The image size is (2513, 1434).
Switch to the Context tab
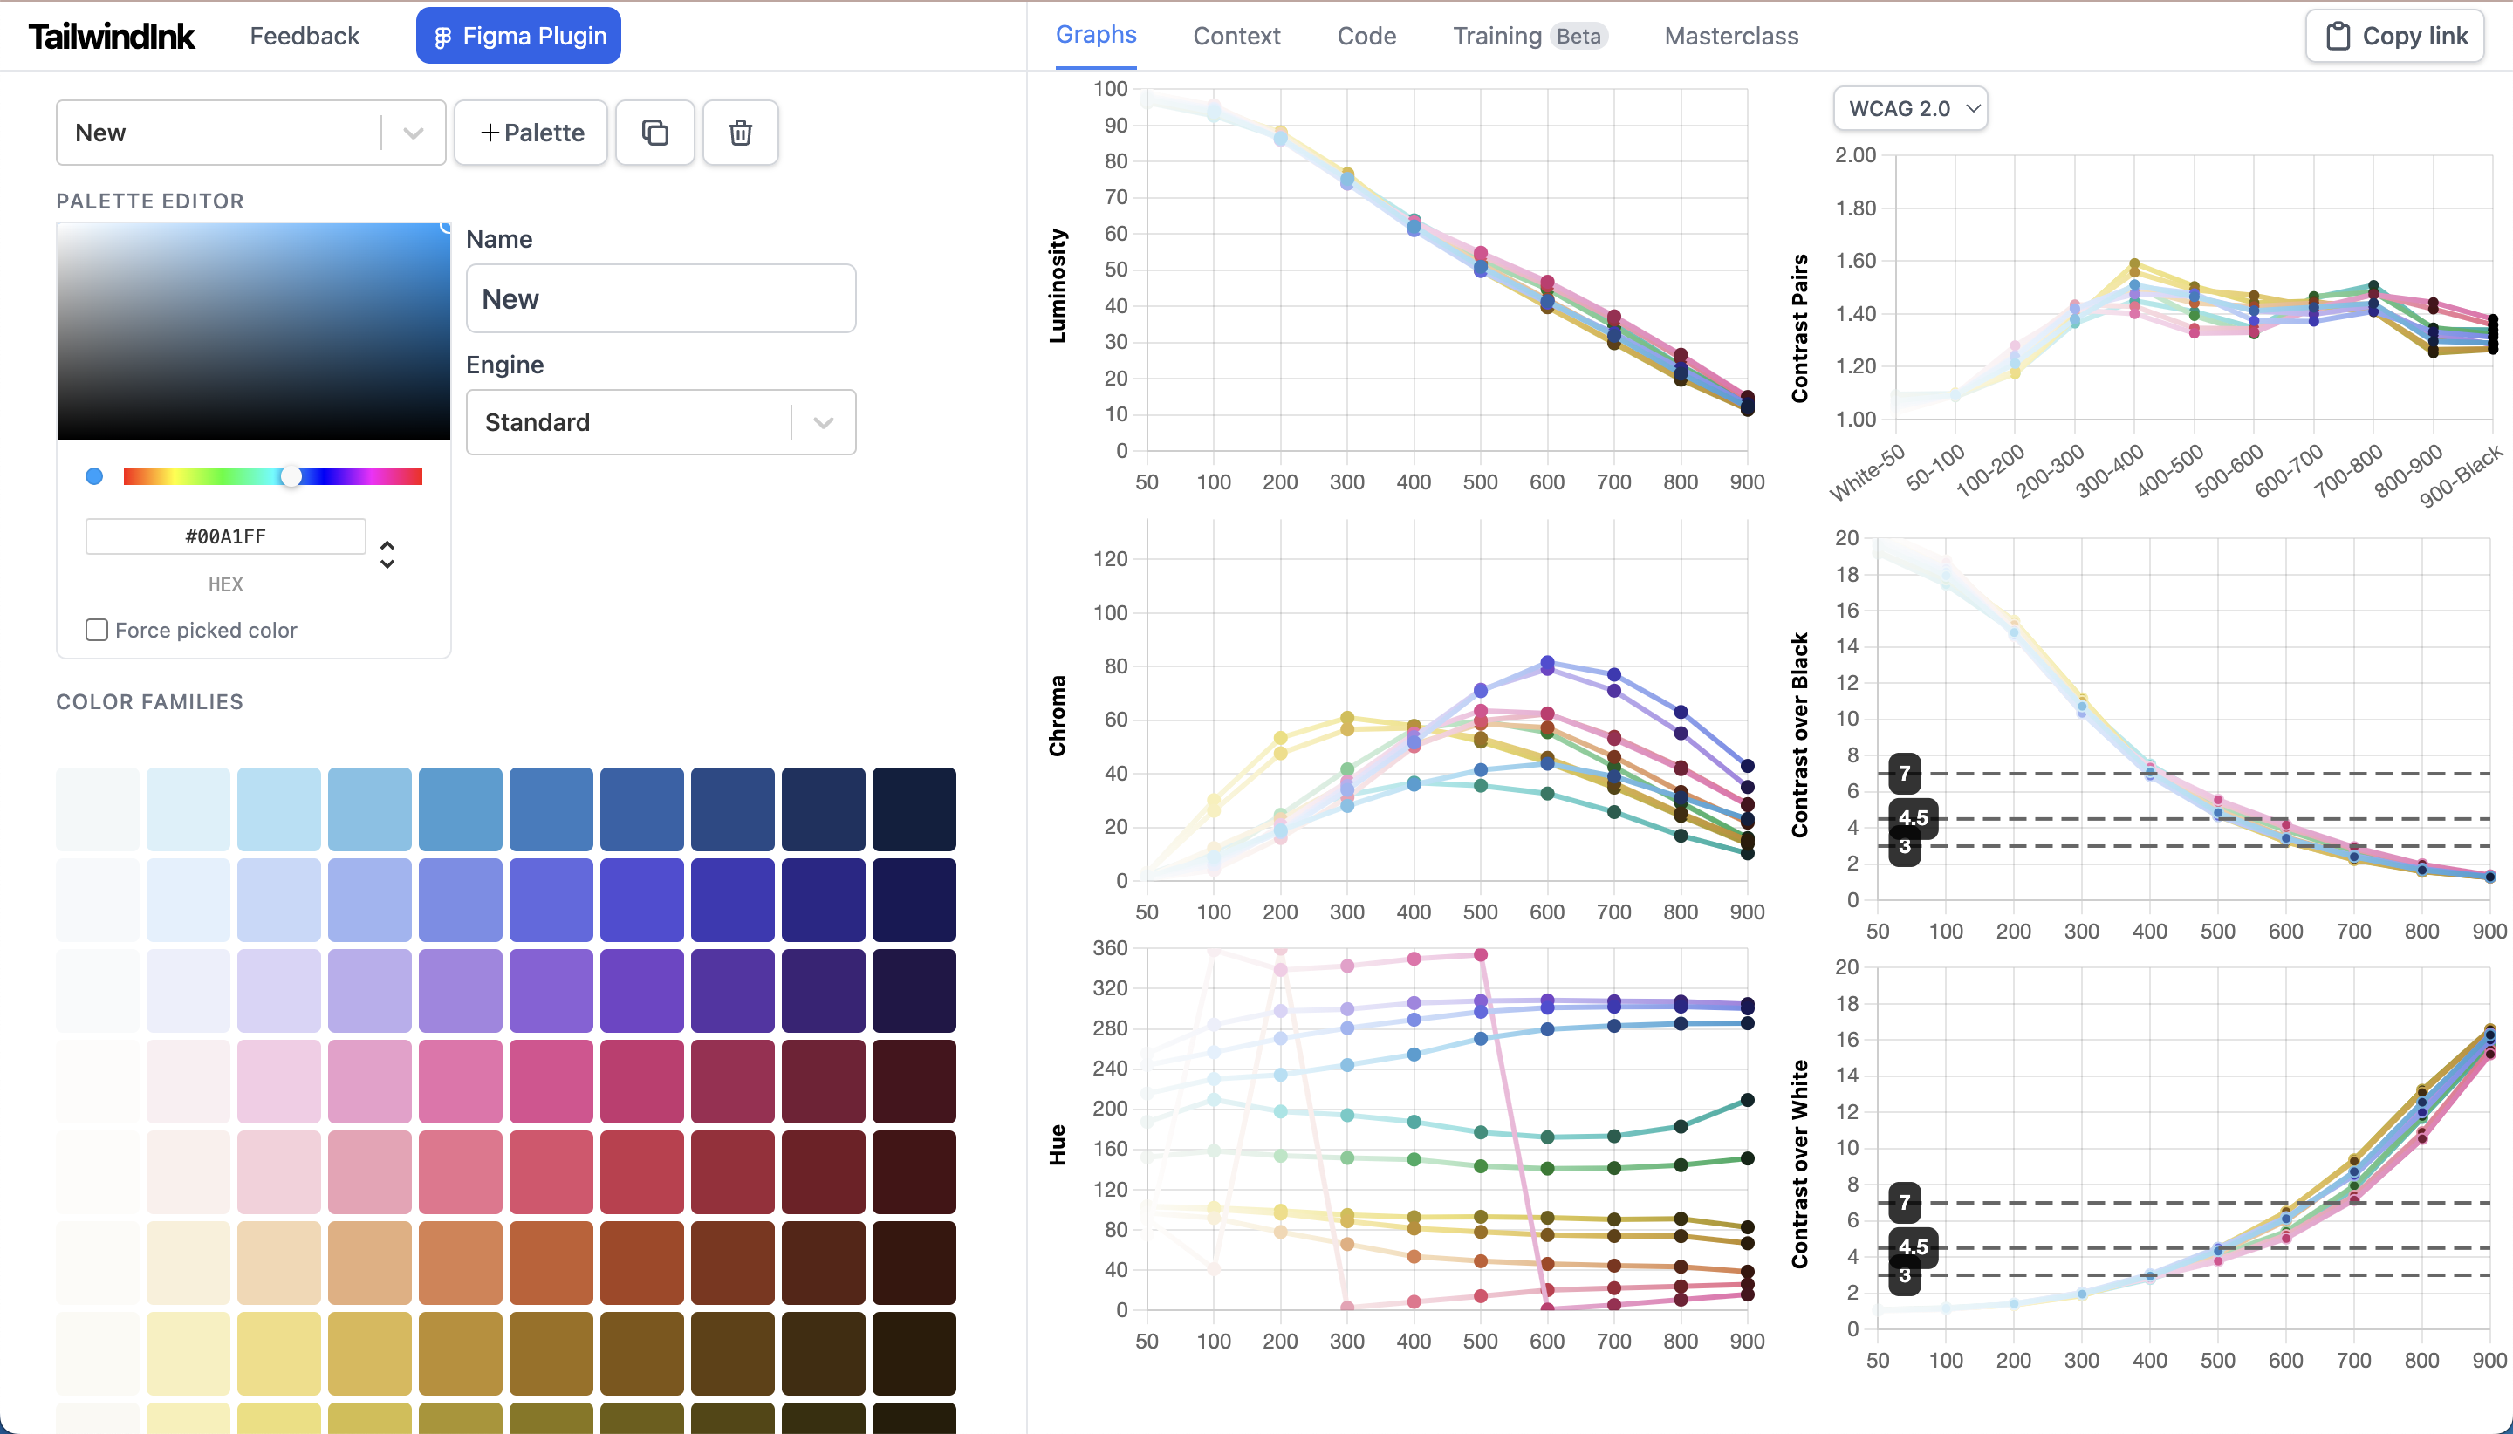(x=1236, y=37)
